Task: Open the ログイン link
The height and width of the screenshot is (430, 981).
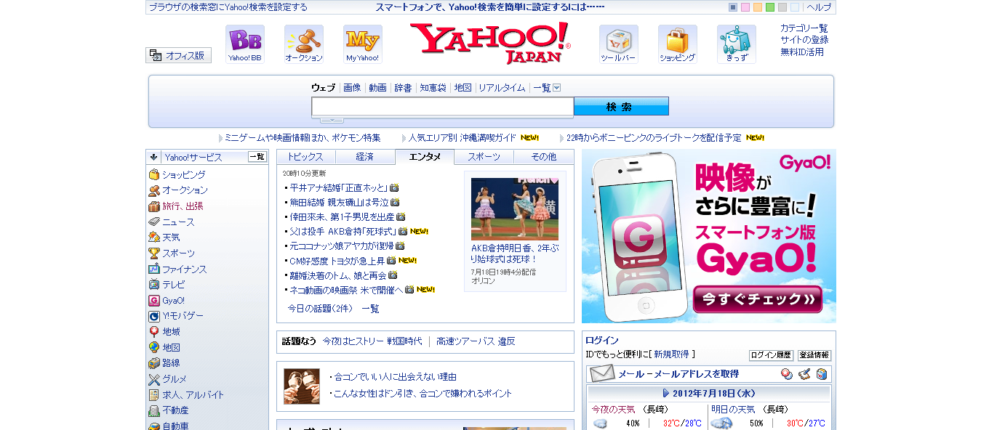Action: pyautogui.click(x=602, y=340)
